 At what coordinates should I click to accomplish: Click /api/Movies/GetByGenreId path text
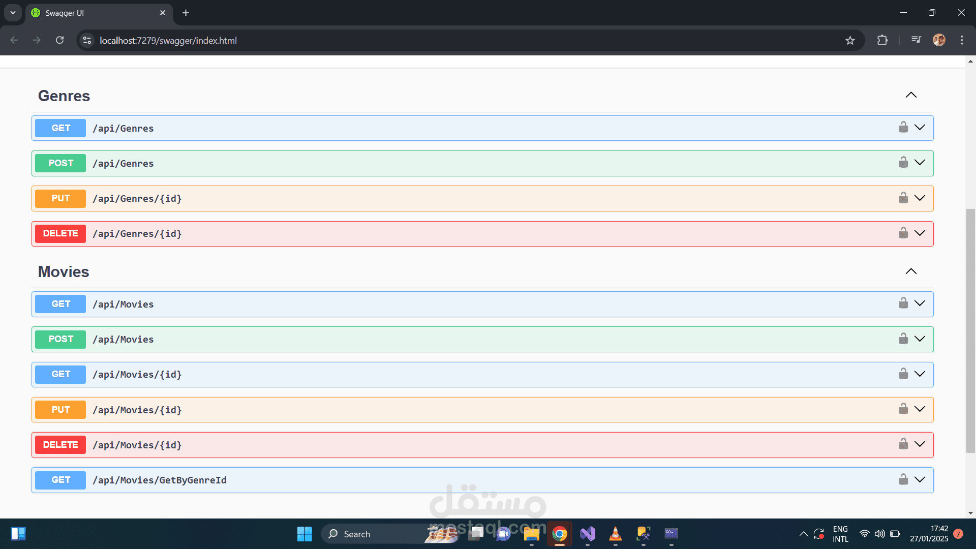pos(160,480)
